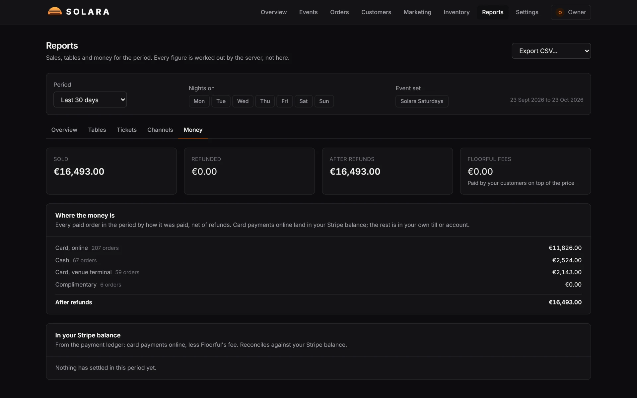
Task: Open Customers in the top navigation
Action: pos(376,12)
